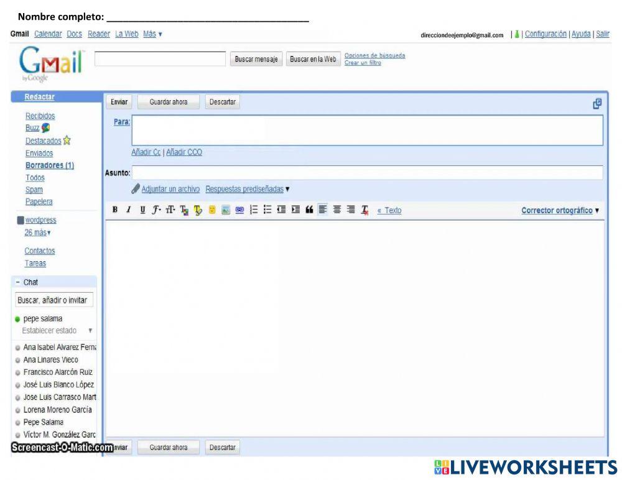Viewport: 622px width, 480px height.
Task: Toggle underline formatting
Action: [142, 211]
